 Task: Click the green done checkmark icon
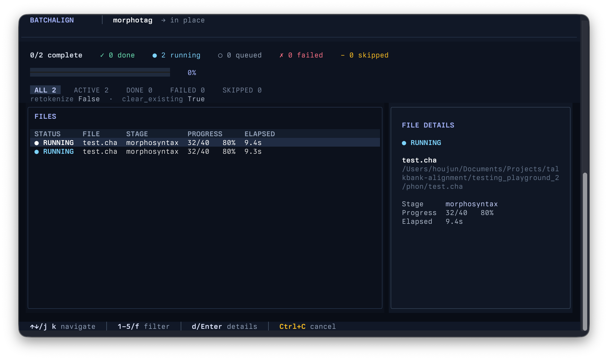coord(102,55)
